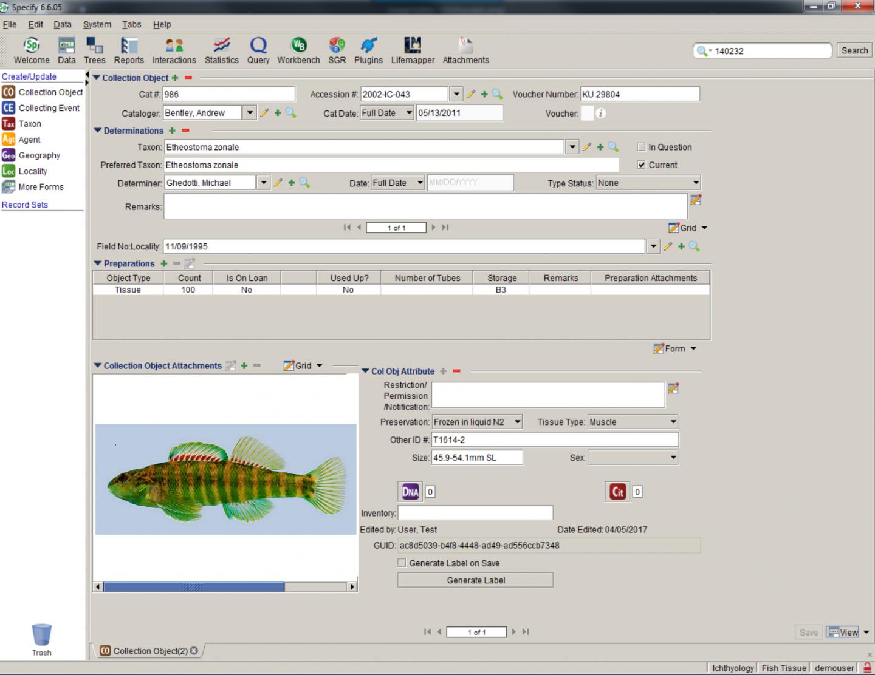Open the Cit citations icon

[x=617, y=491]
